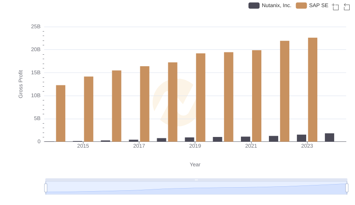Click the 25B y-axis label

(36, 27)
